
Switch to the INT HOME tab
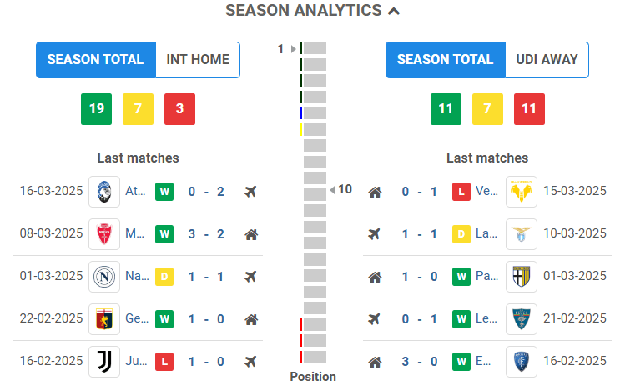(198, 60)
